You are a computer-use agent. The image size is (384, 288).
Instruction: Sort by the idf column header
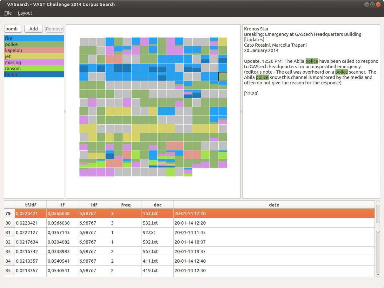click(x=94, y=205)
